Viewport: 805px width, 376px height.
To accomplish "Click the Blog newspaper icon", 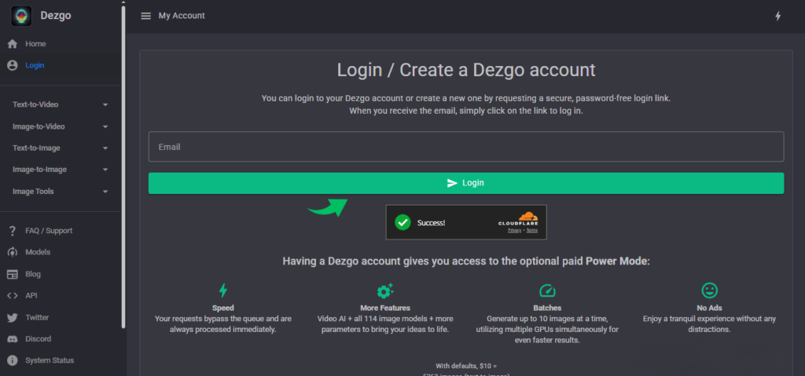I will [13, 274].
